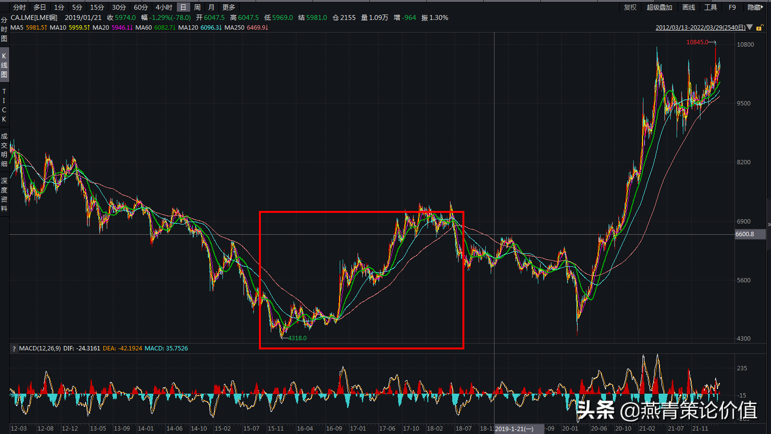Toggle 复权 price adjustment
This screenshot has height=434, width=771.
[630, 7]
